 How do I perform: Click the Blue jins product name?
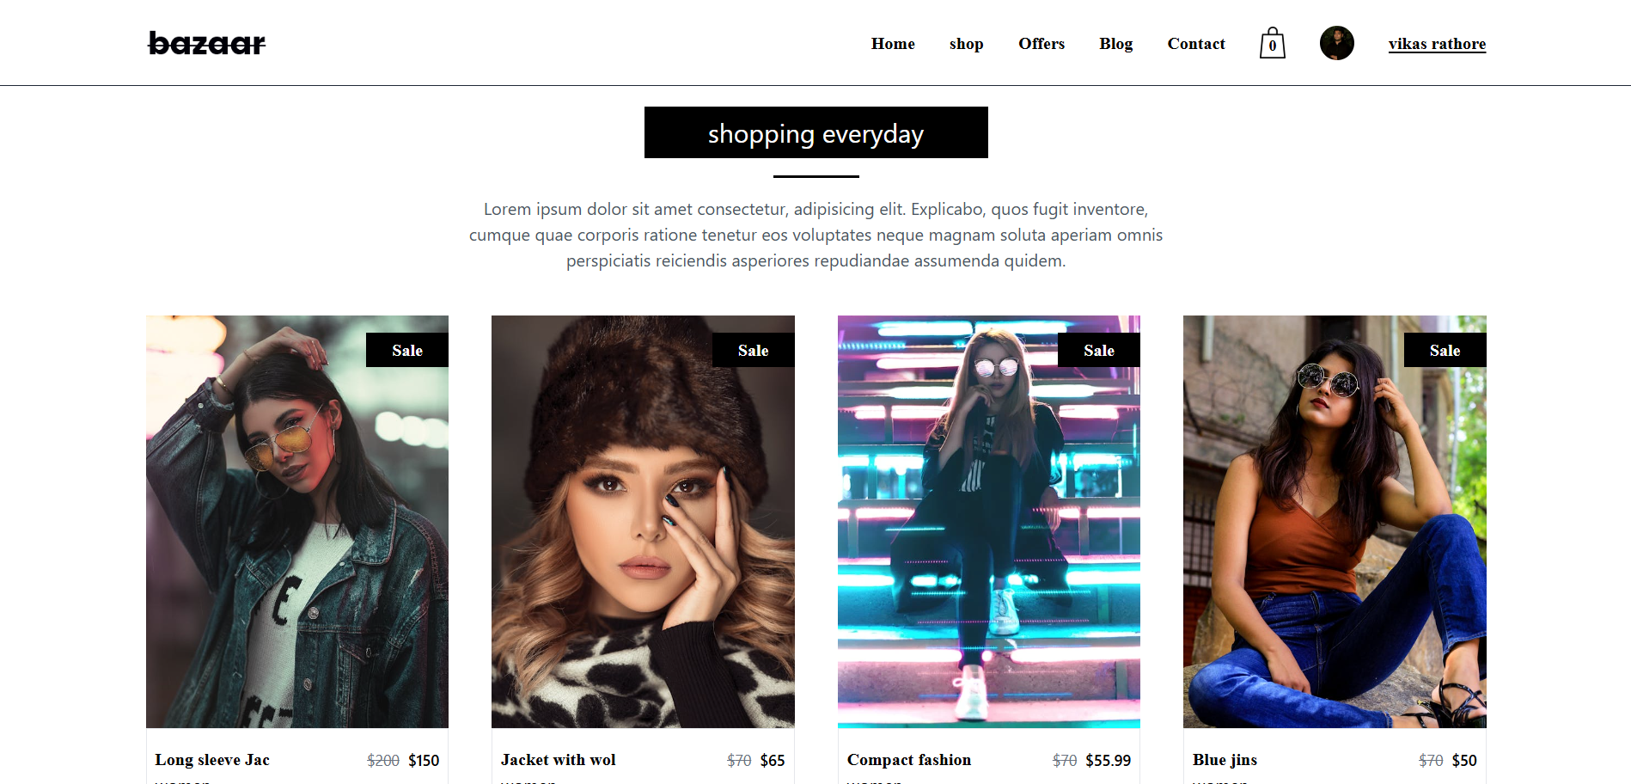[x=1225, y=760]
